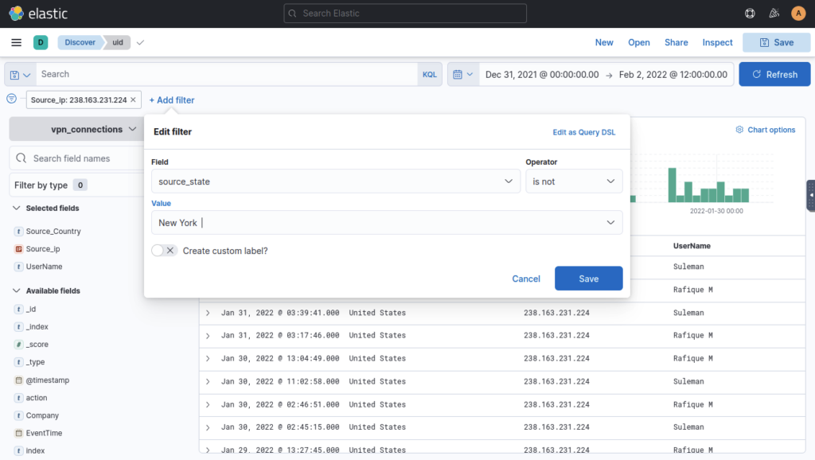Screen dimensions: 815x460
Task: Open the saved query menu icon
Action: pos(20,74)
